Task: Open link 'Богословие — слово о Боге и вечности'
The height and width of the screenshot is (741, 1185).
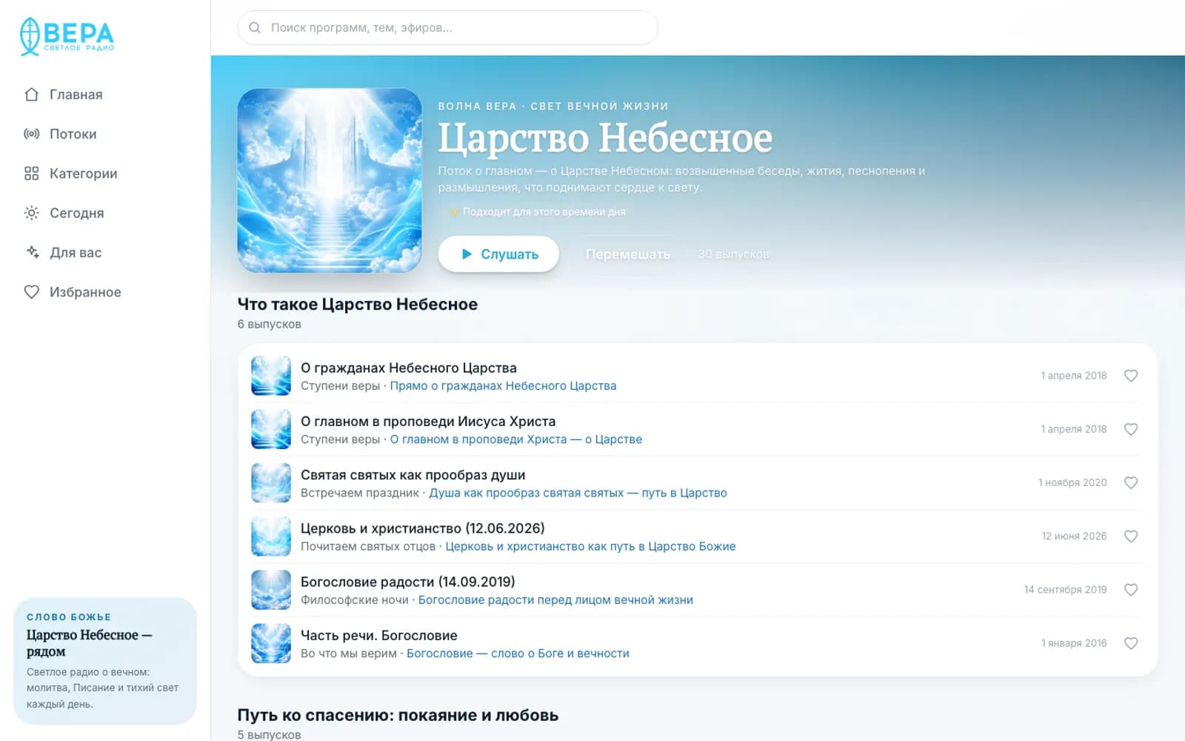Action: 518,654
